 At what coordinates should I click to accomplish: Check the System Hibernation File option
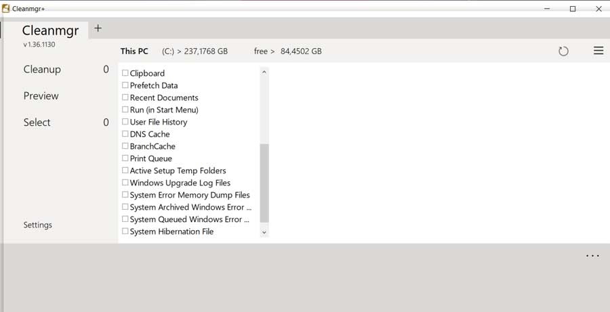click(125, 231)
